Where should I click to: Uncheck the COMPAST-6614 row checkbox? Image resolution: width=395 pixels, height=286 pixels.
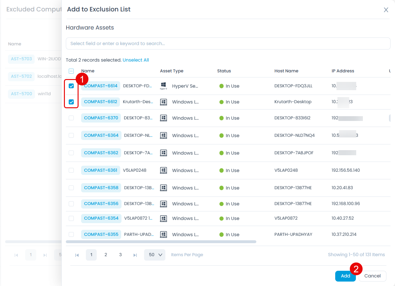71,85
